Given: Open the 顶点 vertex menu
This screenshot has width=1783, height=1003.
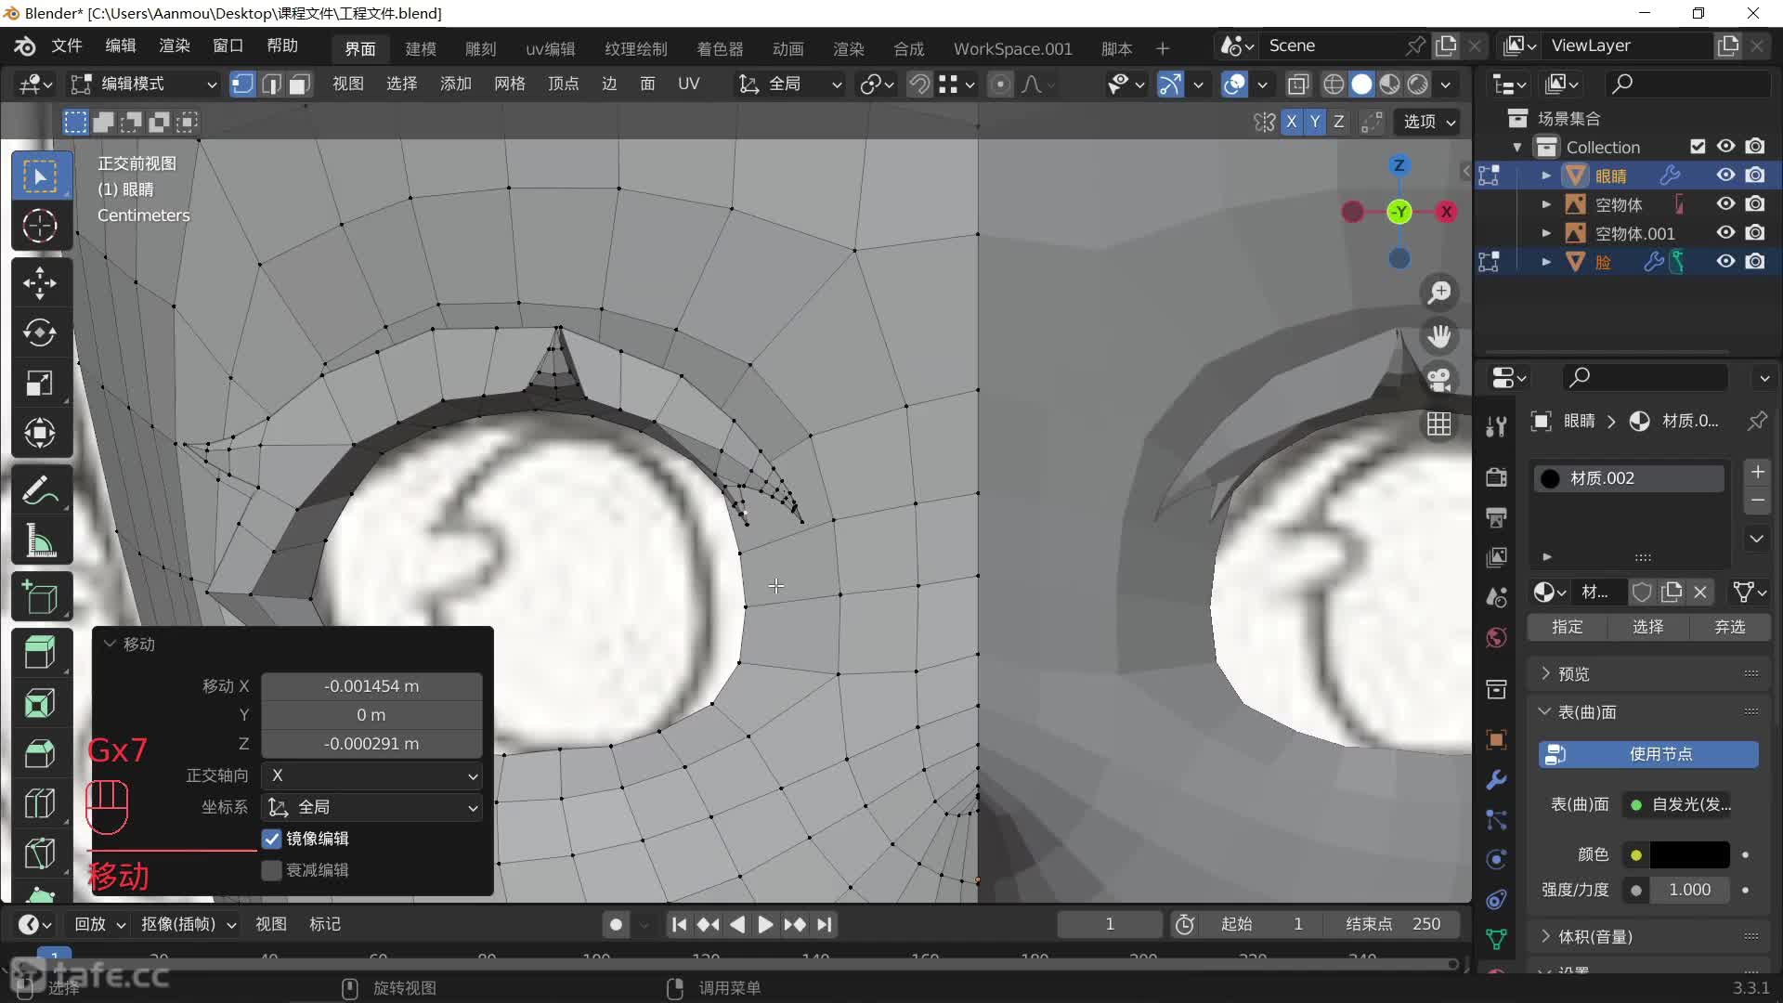Looking at the screenshot, I should [564, 85].
